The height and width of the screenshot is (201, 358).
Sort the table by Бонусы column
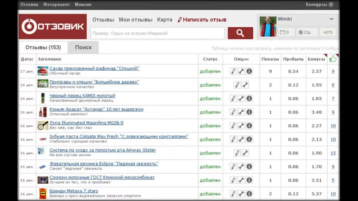(316, 59)
